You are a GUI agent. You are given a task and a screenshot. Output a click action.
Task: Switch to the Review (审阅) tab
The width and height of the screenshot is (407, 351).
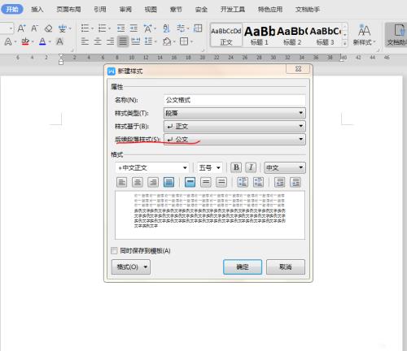click(x=125, y=10)
